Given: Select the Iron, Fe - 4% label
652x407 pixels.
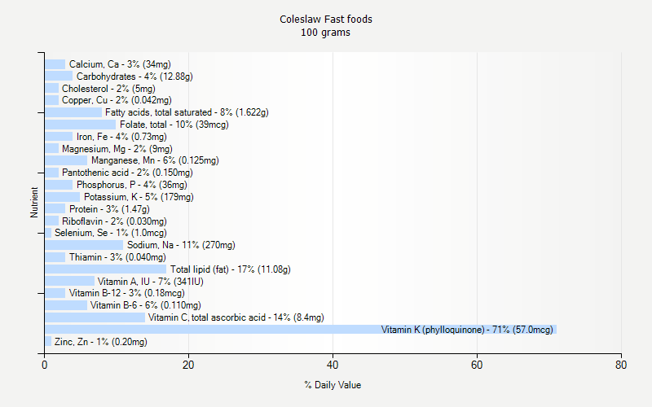Looking at the screenshot, I should [121, 137].
